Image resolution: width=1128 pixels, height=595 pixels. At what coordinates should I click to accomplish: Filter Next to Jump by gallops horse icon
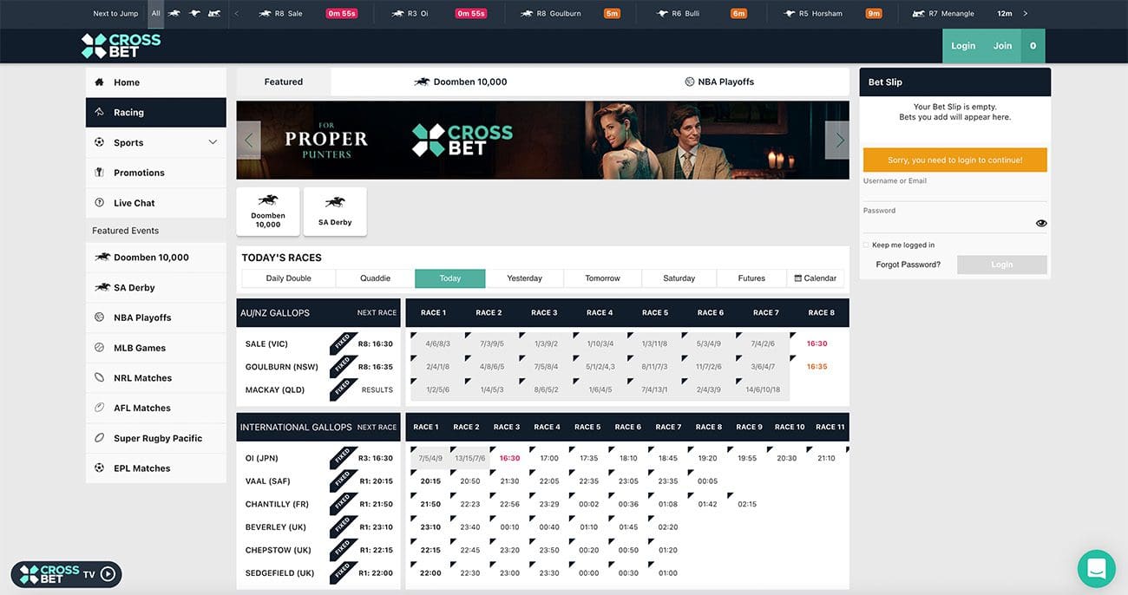[x=174, y=14]
